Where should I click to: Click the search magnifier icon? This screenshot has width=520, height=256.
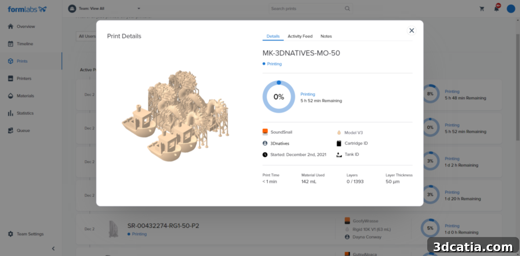point(347,8)
